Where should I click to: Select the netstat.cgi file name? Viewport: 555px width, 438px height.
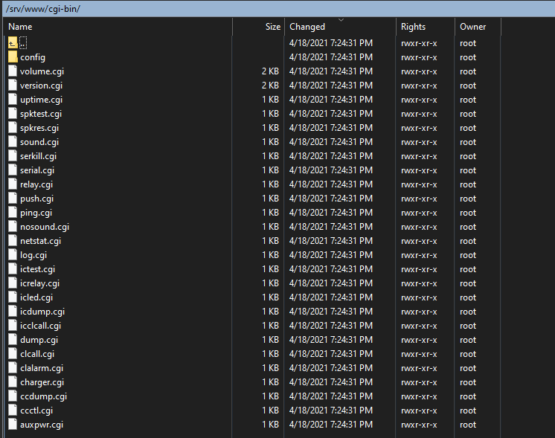(x=40, y=241)
